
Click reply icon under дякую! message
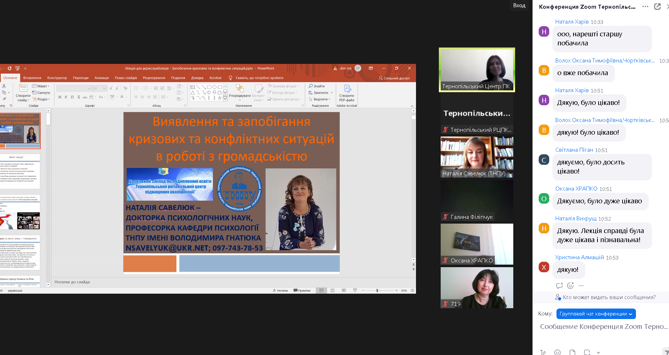(x=559, y=285)
